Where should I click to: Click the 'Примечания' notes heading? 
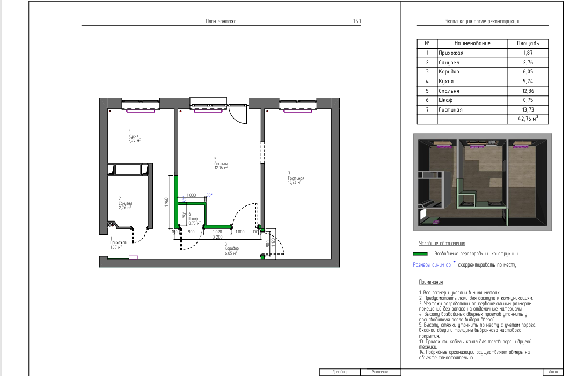pyautogui.click(x=431, y=282)
